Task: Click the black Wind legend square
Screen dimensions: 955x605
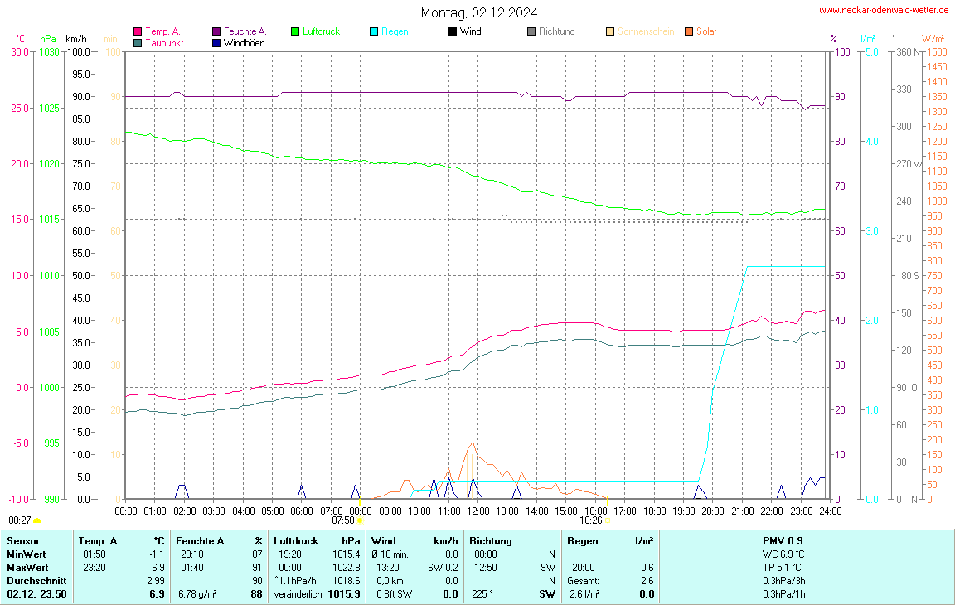Action: click(x=453, y=31)
